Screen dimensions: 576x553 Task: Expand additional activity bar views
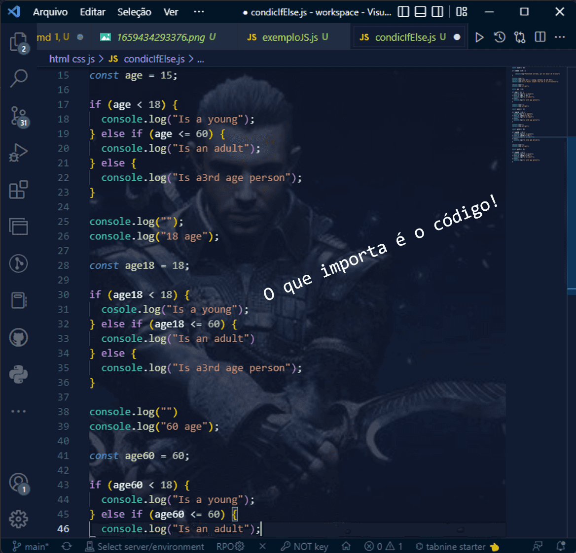click(19, 411)
